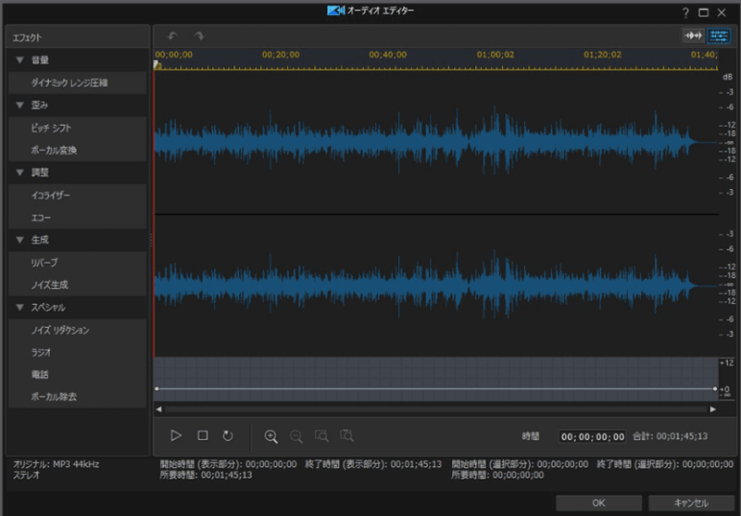Toggle the mixer view mode button

[x=719, y=36]
